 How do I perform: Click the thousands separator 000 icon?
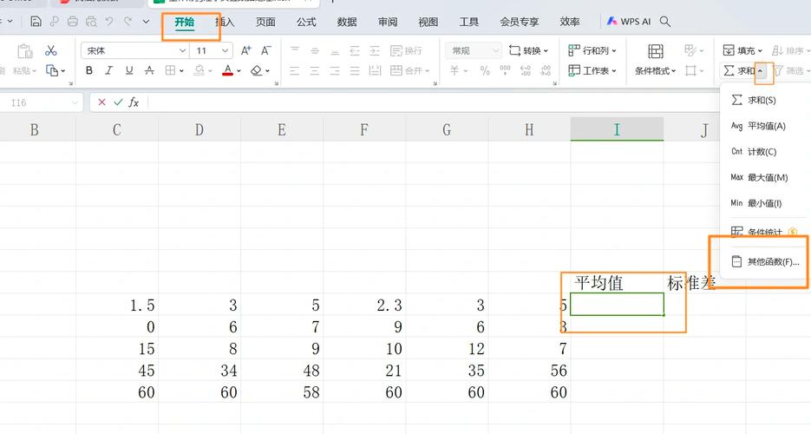[x=505, y=70]
